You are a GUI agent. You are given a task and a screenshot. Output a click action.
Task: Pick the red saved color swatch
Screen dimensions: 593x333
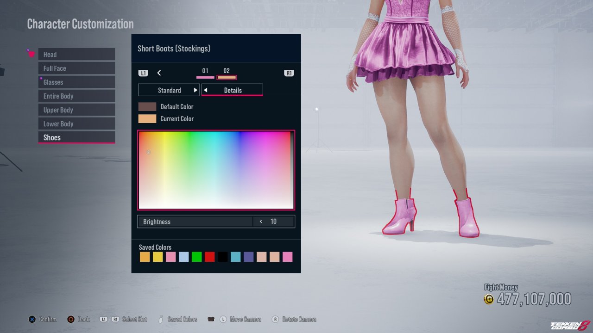click(210, 257)
